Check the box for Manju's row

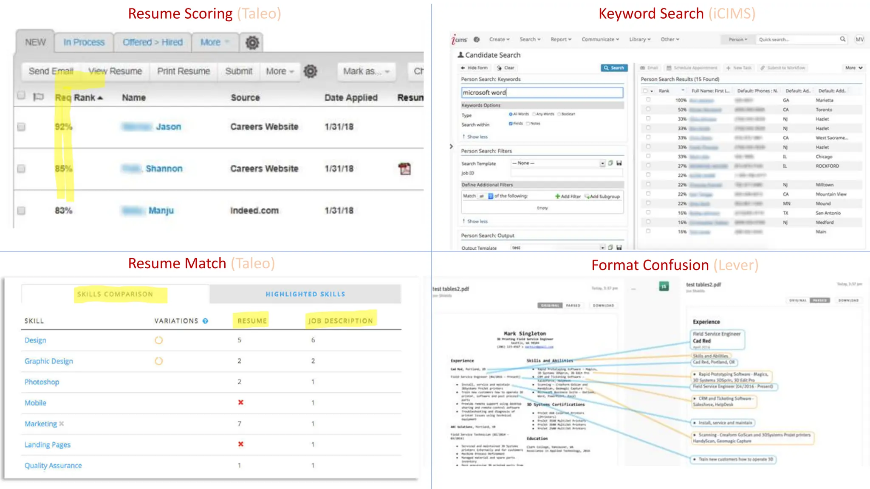click(x=21, y=211)
